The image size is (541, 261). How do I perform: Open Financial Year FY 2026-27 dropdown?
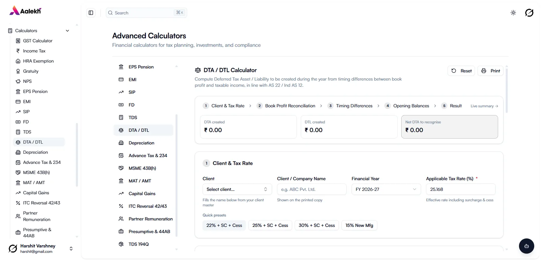[x=386, y=189]
